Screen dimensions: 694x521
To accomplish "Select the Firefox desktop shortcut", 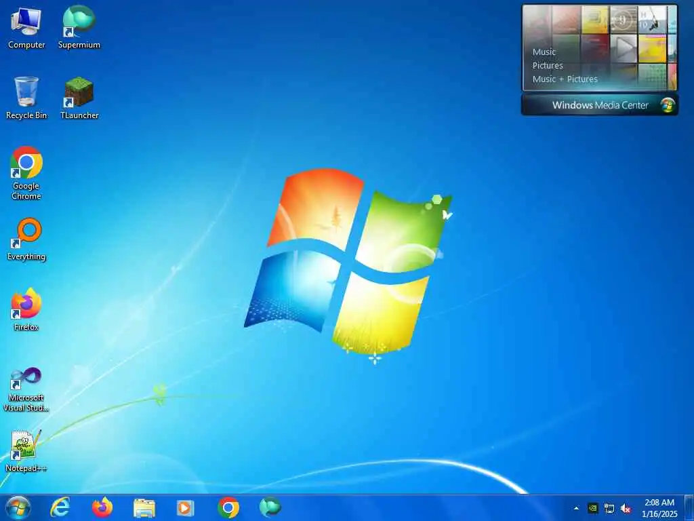I will point(26,309).
